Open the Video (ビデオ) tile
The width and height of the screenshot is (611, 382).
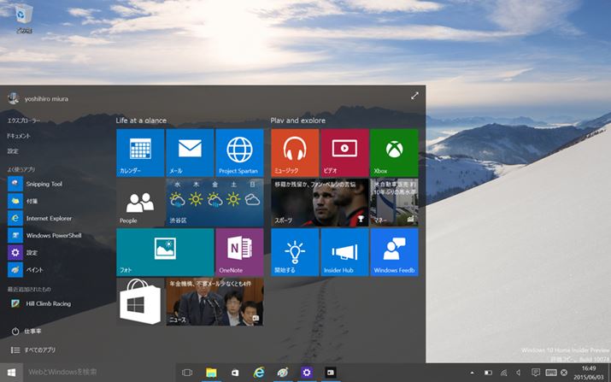[344, 153]
